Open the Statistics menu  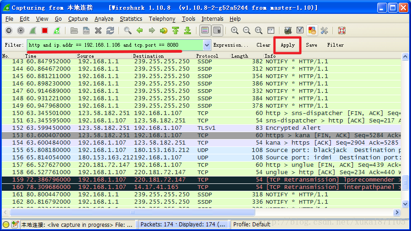[x=131, y=19]
